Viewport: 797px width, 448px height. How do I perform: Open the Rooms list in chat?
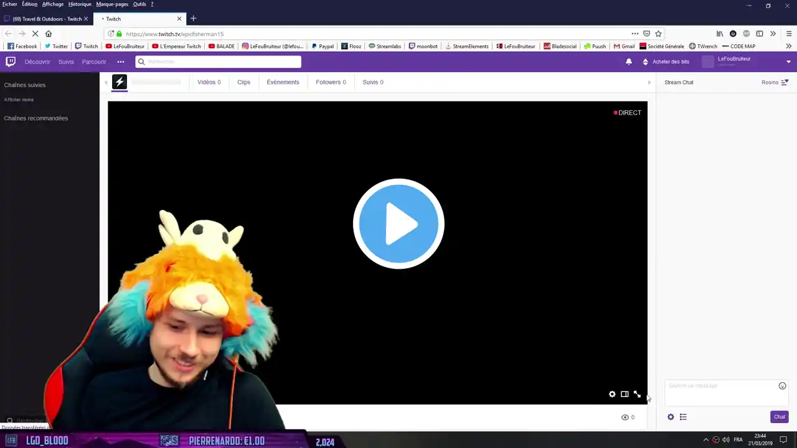(775, 82)
